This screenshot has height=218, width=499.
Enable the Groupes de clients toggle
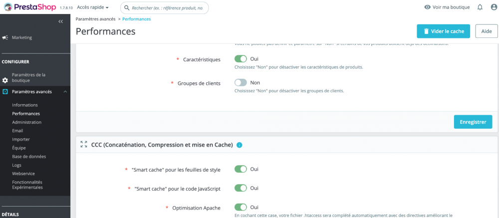pos(241,82)
